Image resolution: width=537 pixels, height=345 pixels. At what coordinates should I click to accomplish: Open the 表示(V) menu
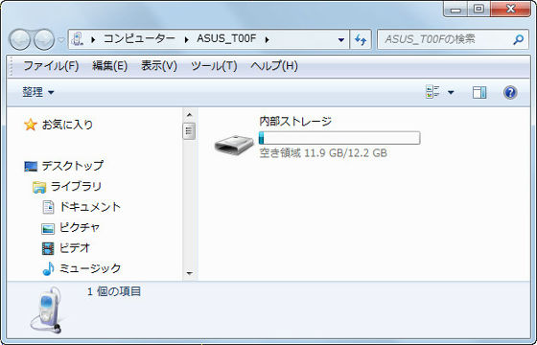click(x=159, y=66)
